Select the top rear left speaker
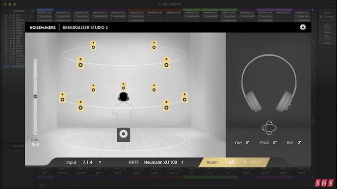The height and width of the screenshot is (189, 337). (x=80, y=63)
